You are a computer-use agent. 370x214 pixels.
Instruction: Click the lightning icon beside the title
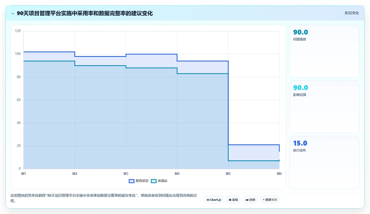tap(13, 13)
